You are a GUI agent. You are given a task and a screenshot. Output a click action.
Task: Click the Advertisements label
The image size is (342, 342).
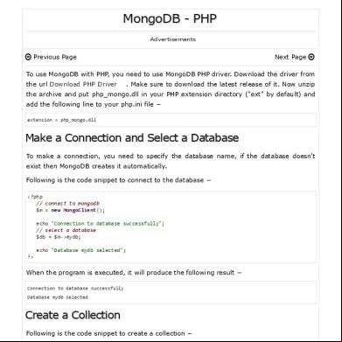[x=172, y=39]
